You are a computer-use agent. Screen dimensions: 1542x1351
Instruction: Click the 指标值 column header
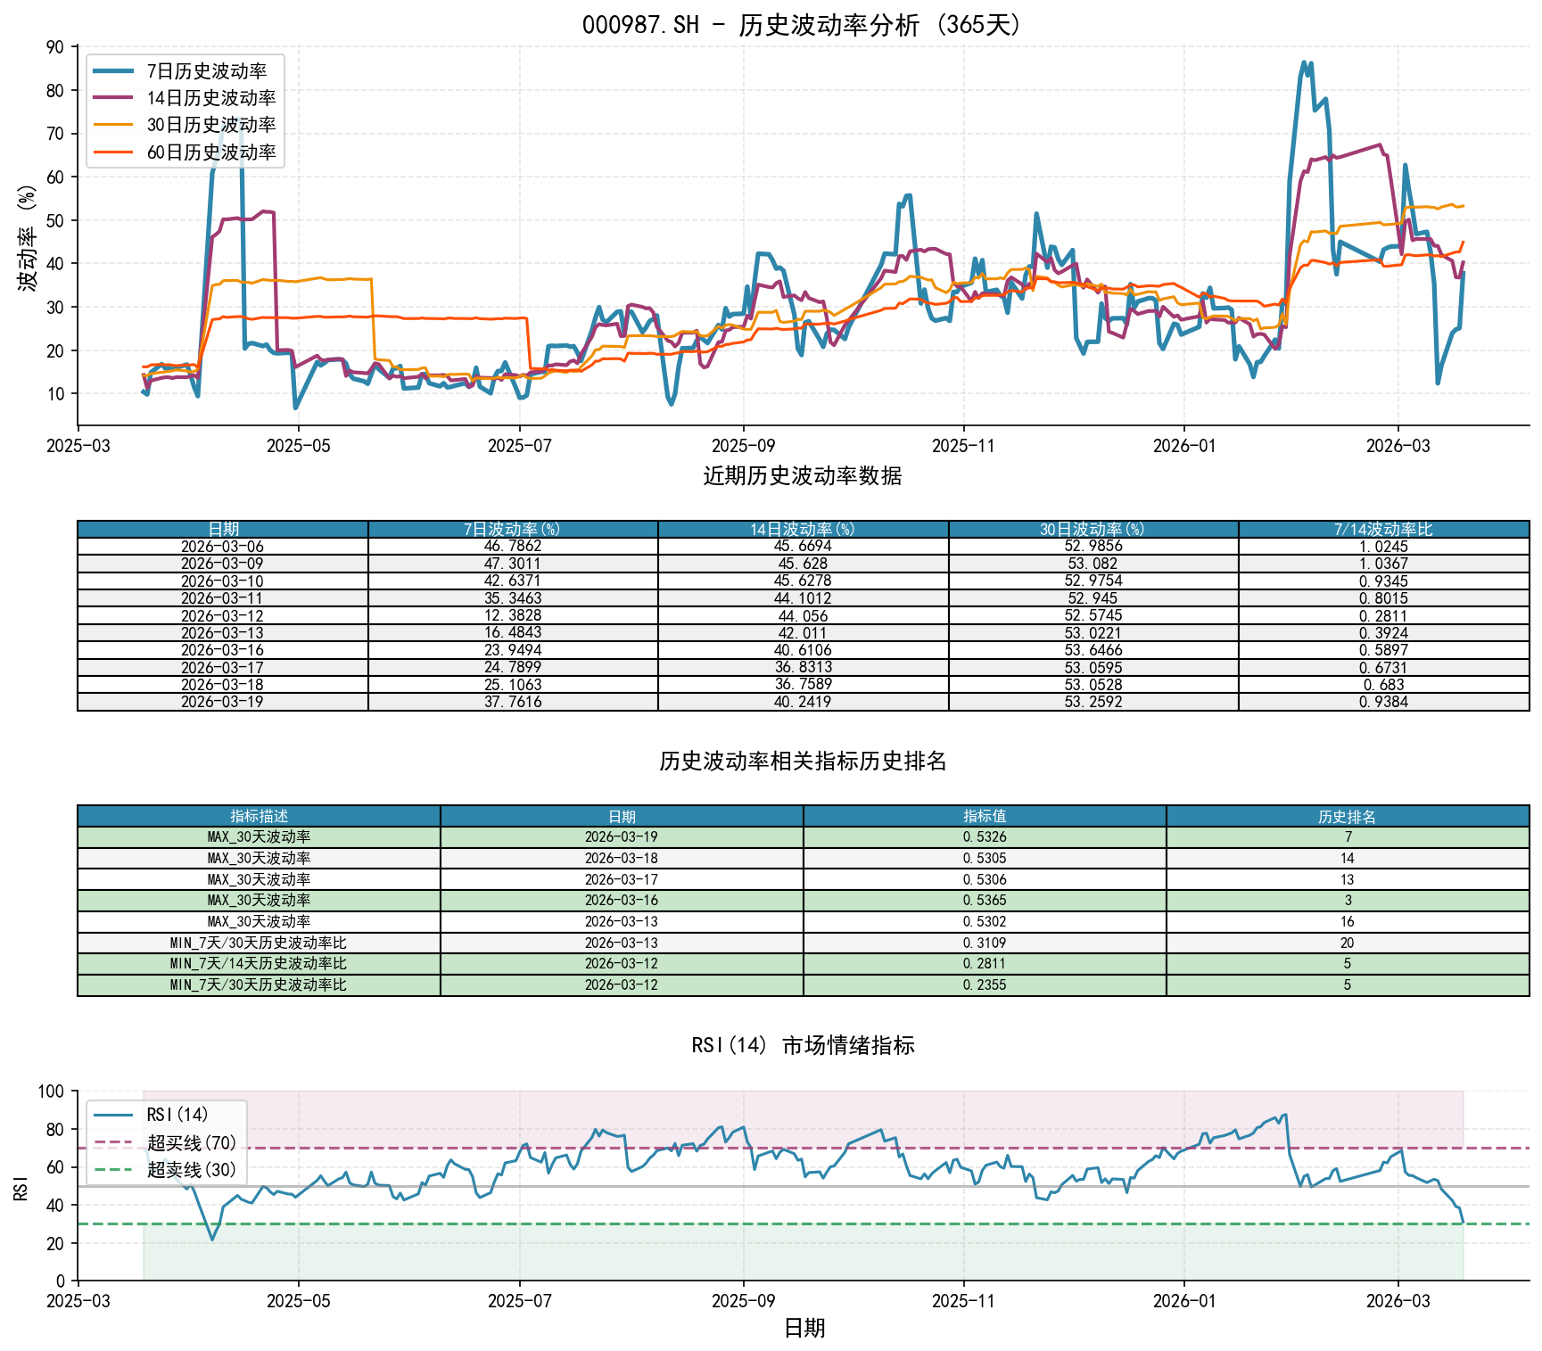[985, 816]
